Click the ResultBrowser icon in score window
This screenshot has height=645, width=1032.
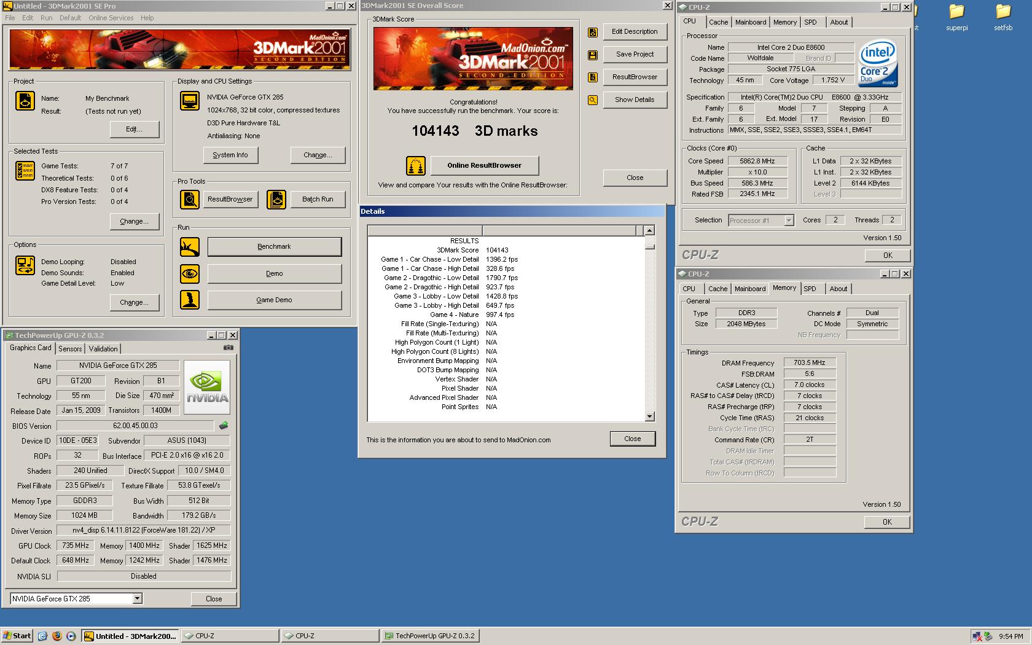click(x=593, y=77)
